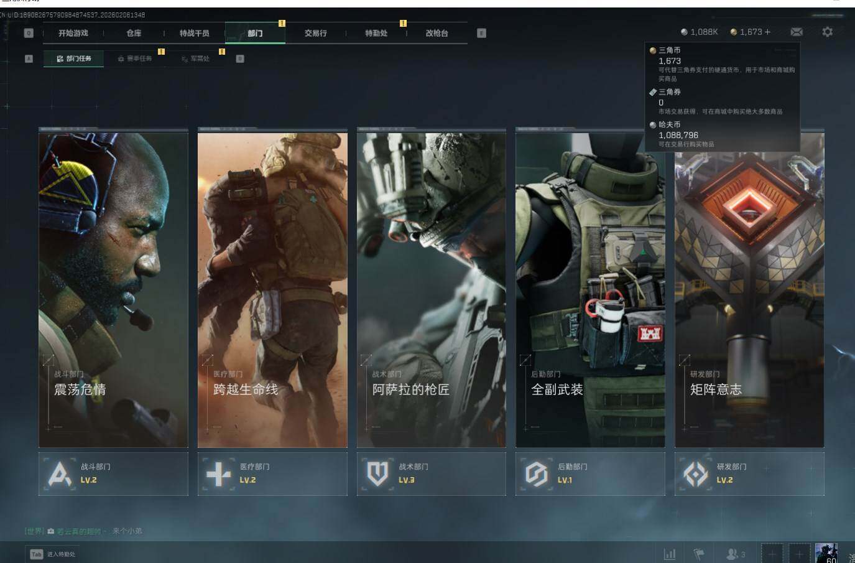Screen dimensions: 855x563
Task: Open the friends icon showing 3
Action: (736, 554)
